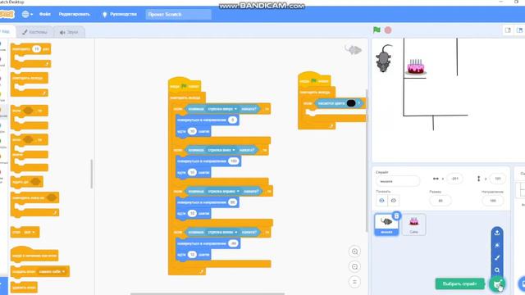Click the project title field
The image size is (525, 295).
[178, 14]
